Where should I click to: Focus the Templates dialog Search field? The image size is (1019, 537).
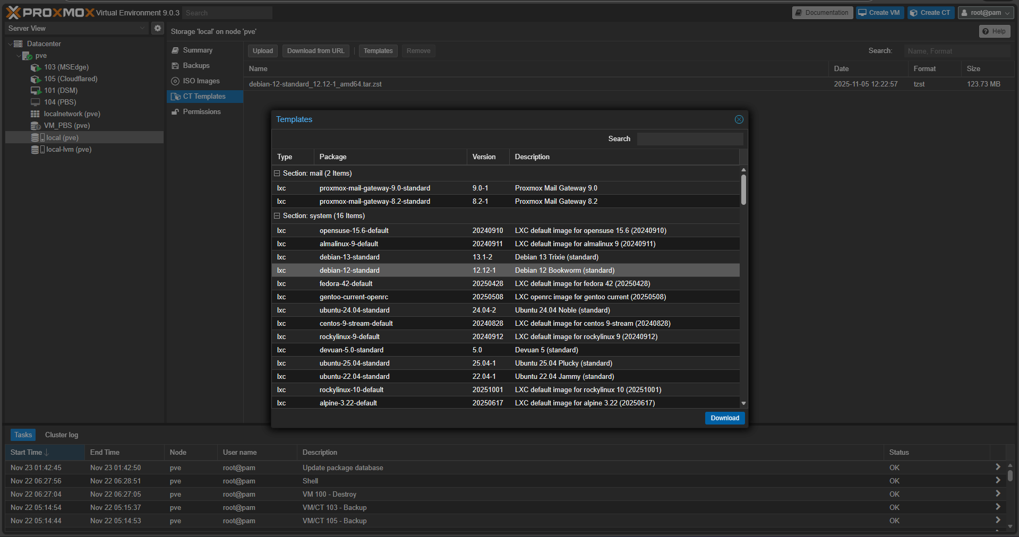(x=690, y=139)
